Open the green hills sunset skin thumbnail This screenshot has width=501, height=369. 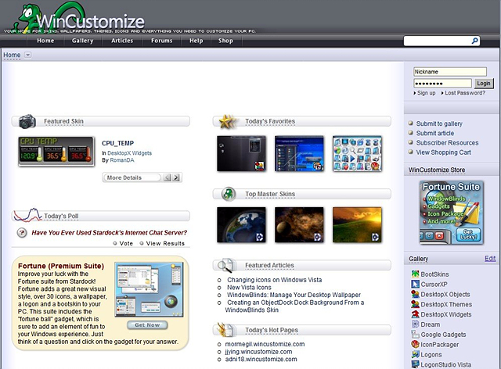[357, 224]
